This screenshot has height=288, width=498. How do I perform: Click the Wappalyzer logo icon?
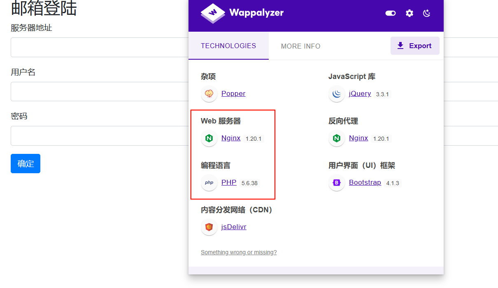(x=213, y=13)
